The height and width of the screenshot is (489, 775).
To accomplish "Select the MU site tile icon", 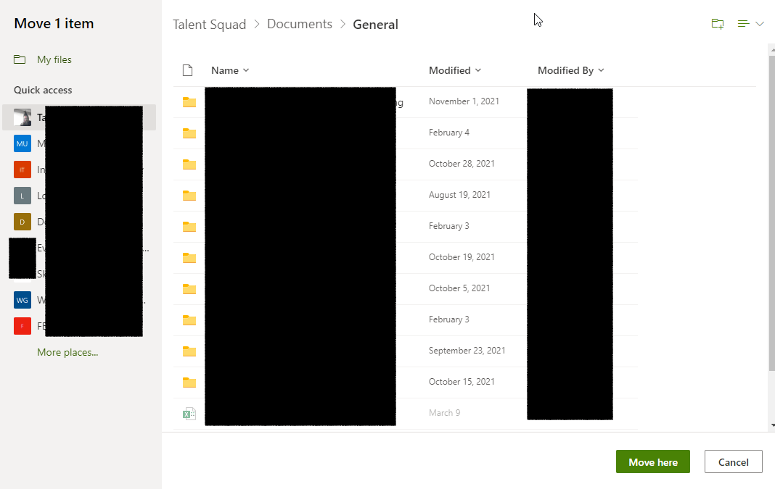I will [22, 143].
